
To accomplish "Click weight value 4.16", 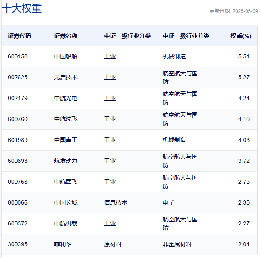I will click(244, 119).
